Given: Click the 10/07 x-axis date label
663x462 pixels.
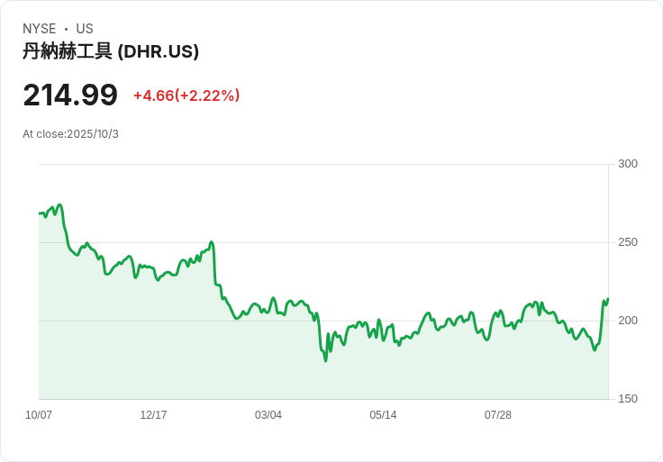Looking at the screenshot, I should (x=39, y=415).
